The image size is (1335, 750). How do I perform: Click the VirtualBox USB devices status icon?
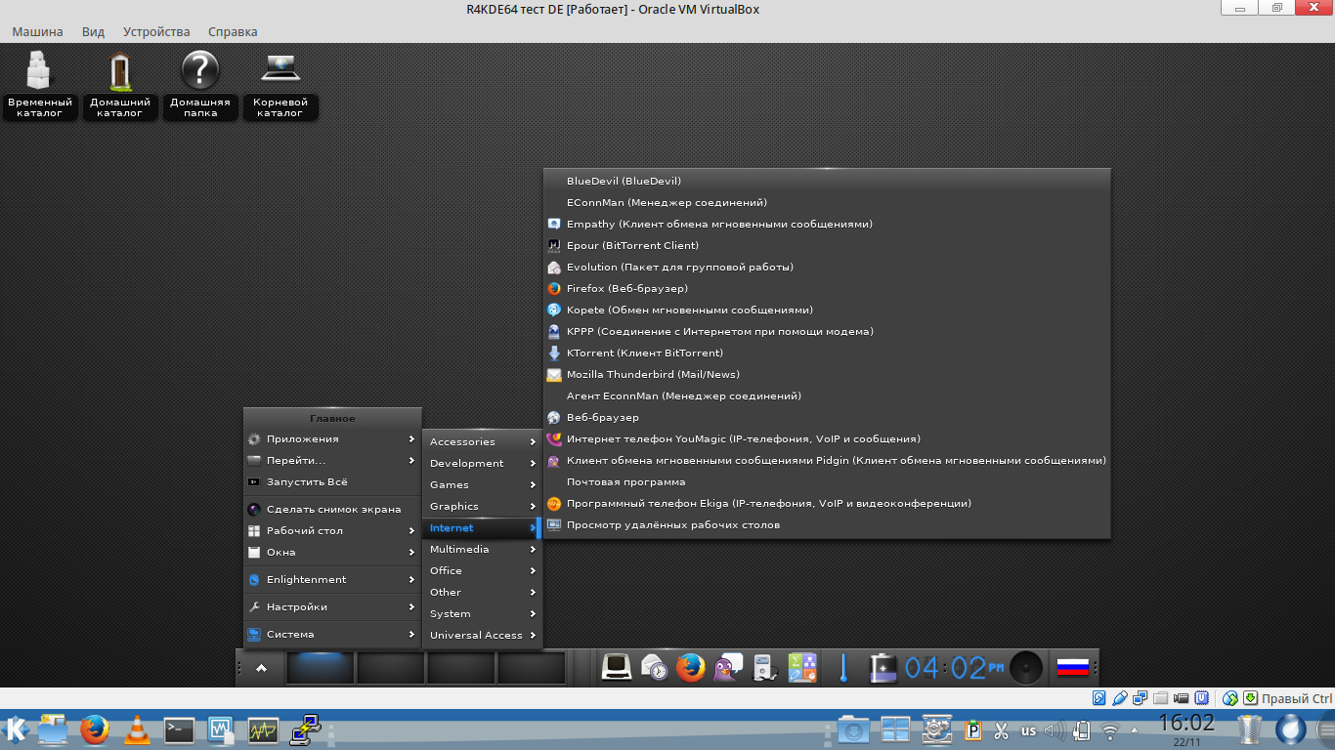[1120, 698]
